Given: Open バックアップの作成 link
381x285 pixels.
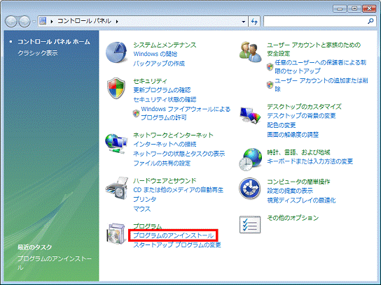Looking at the screenshot, I should point(159,64).
